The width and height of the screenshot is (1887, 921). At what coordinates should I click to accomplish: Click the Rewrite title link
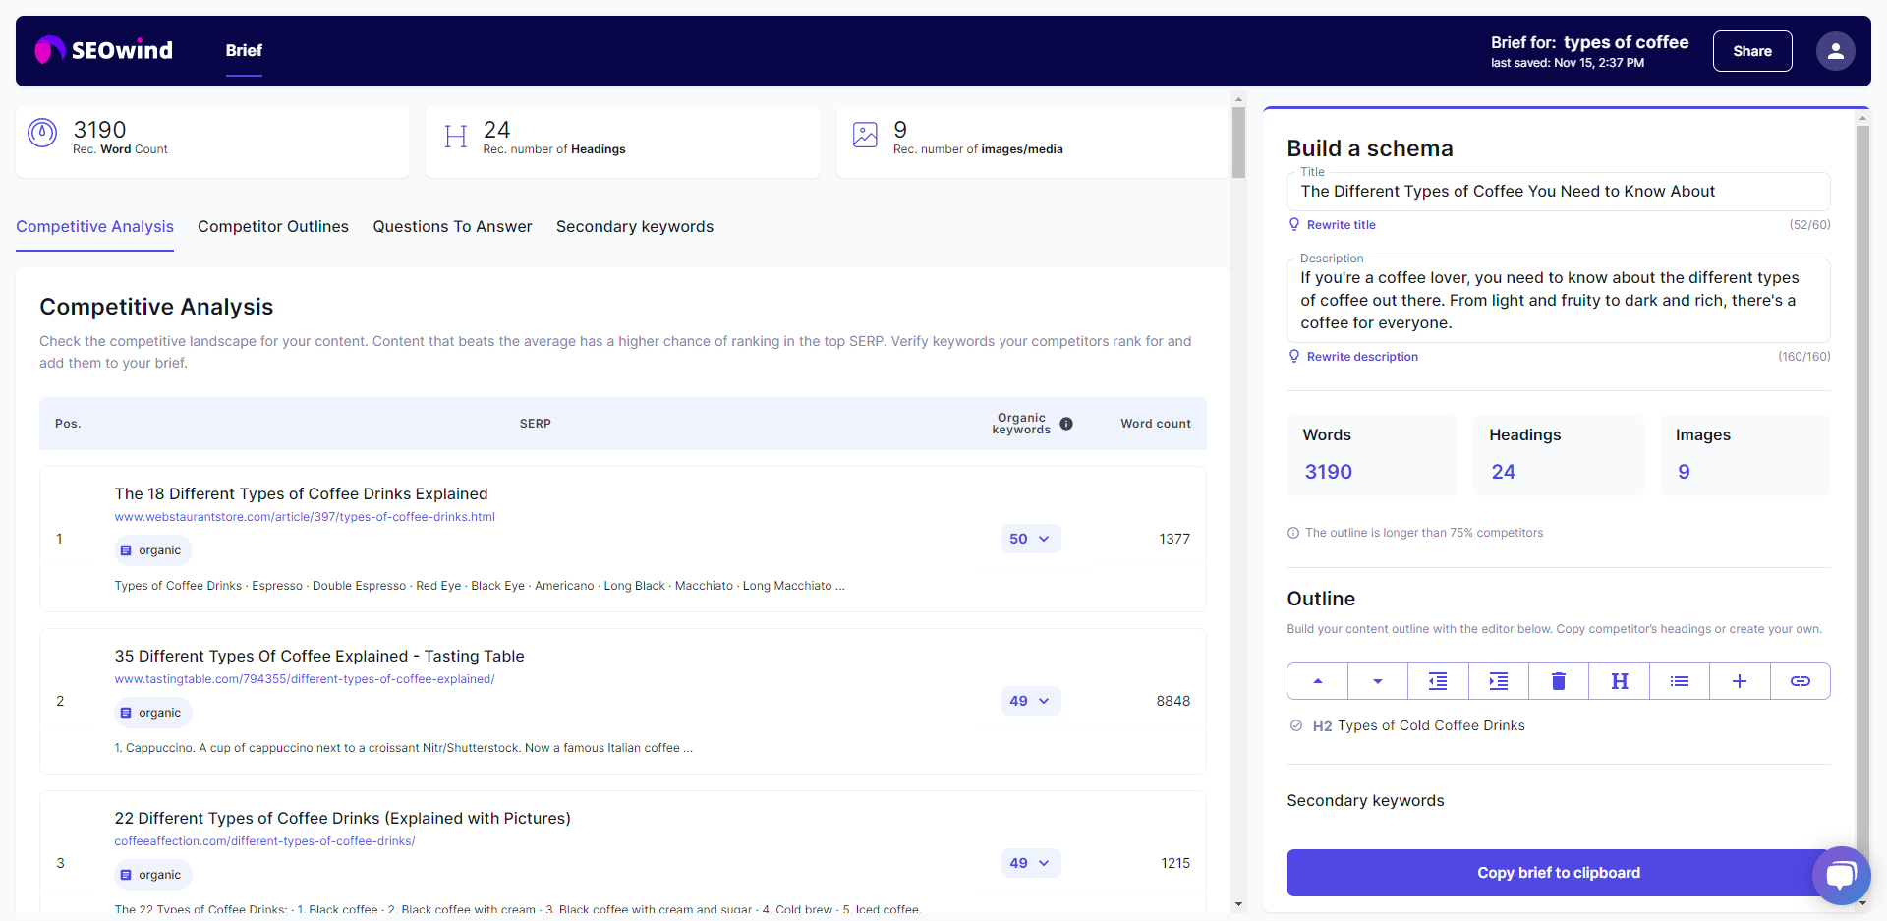[x=1341, y=225]
